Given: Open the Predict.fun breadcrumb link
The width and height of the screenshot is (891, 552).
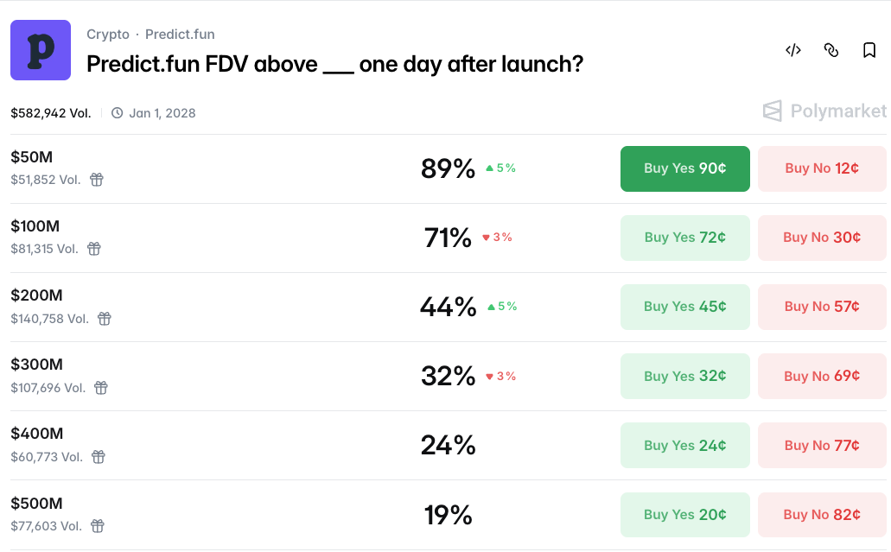Looking at the screenshot, I should (x=180, y=35).
